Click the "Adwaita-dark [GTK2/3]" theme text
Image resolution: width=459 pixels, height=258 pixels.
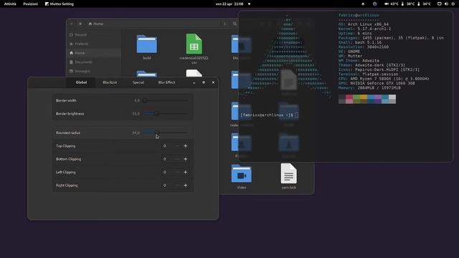(380, 65)
